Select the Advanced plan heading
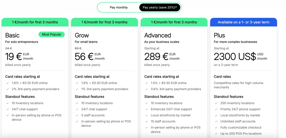286x138 pixels. coord(158,35)
